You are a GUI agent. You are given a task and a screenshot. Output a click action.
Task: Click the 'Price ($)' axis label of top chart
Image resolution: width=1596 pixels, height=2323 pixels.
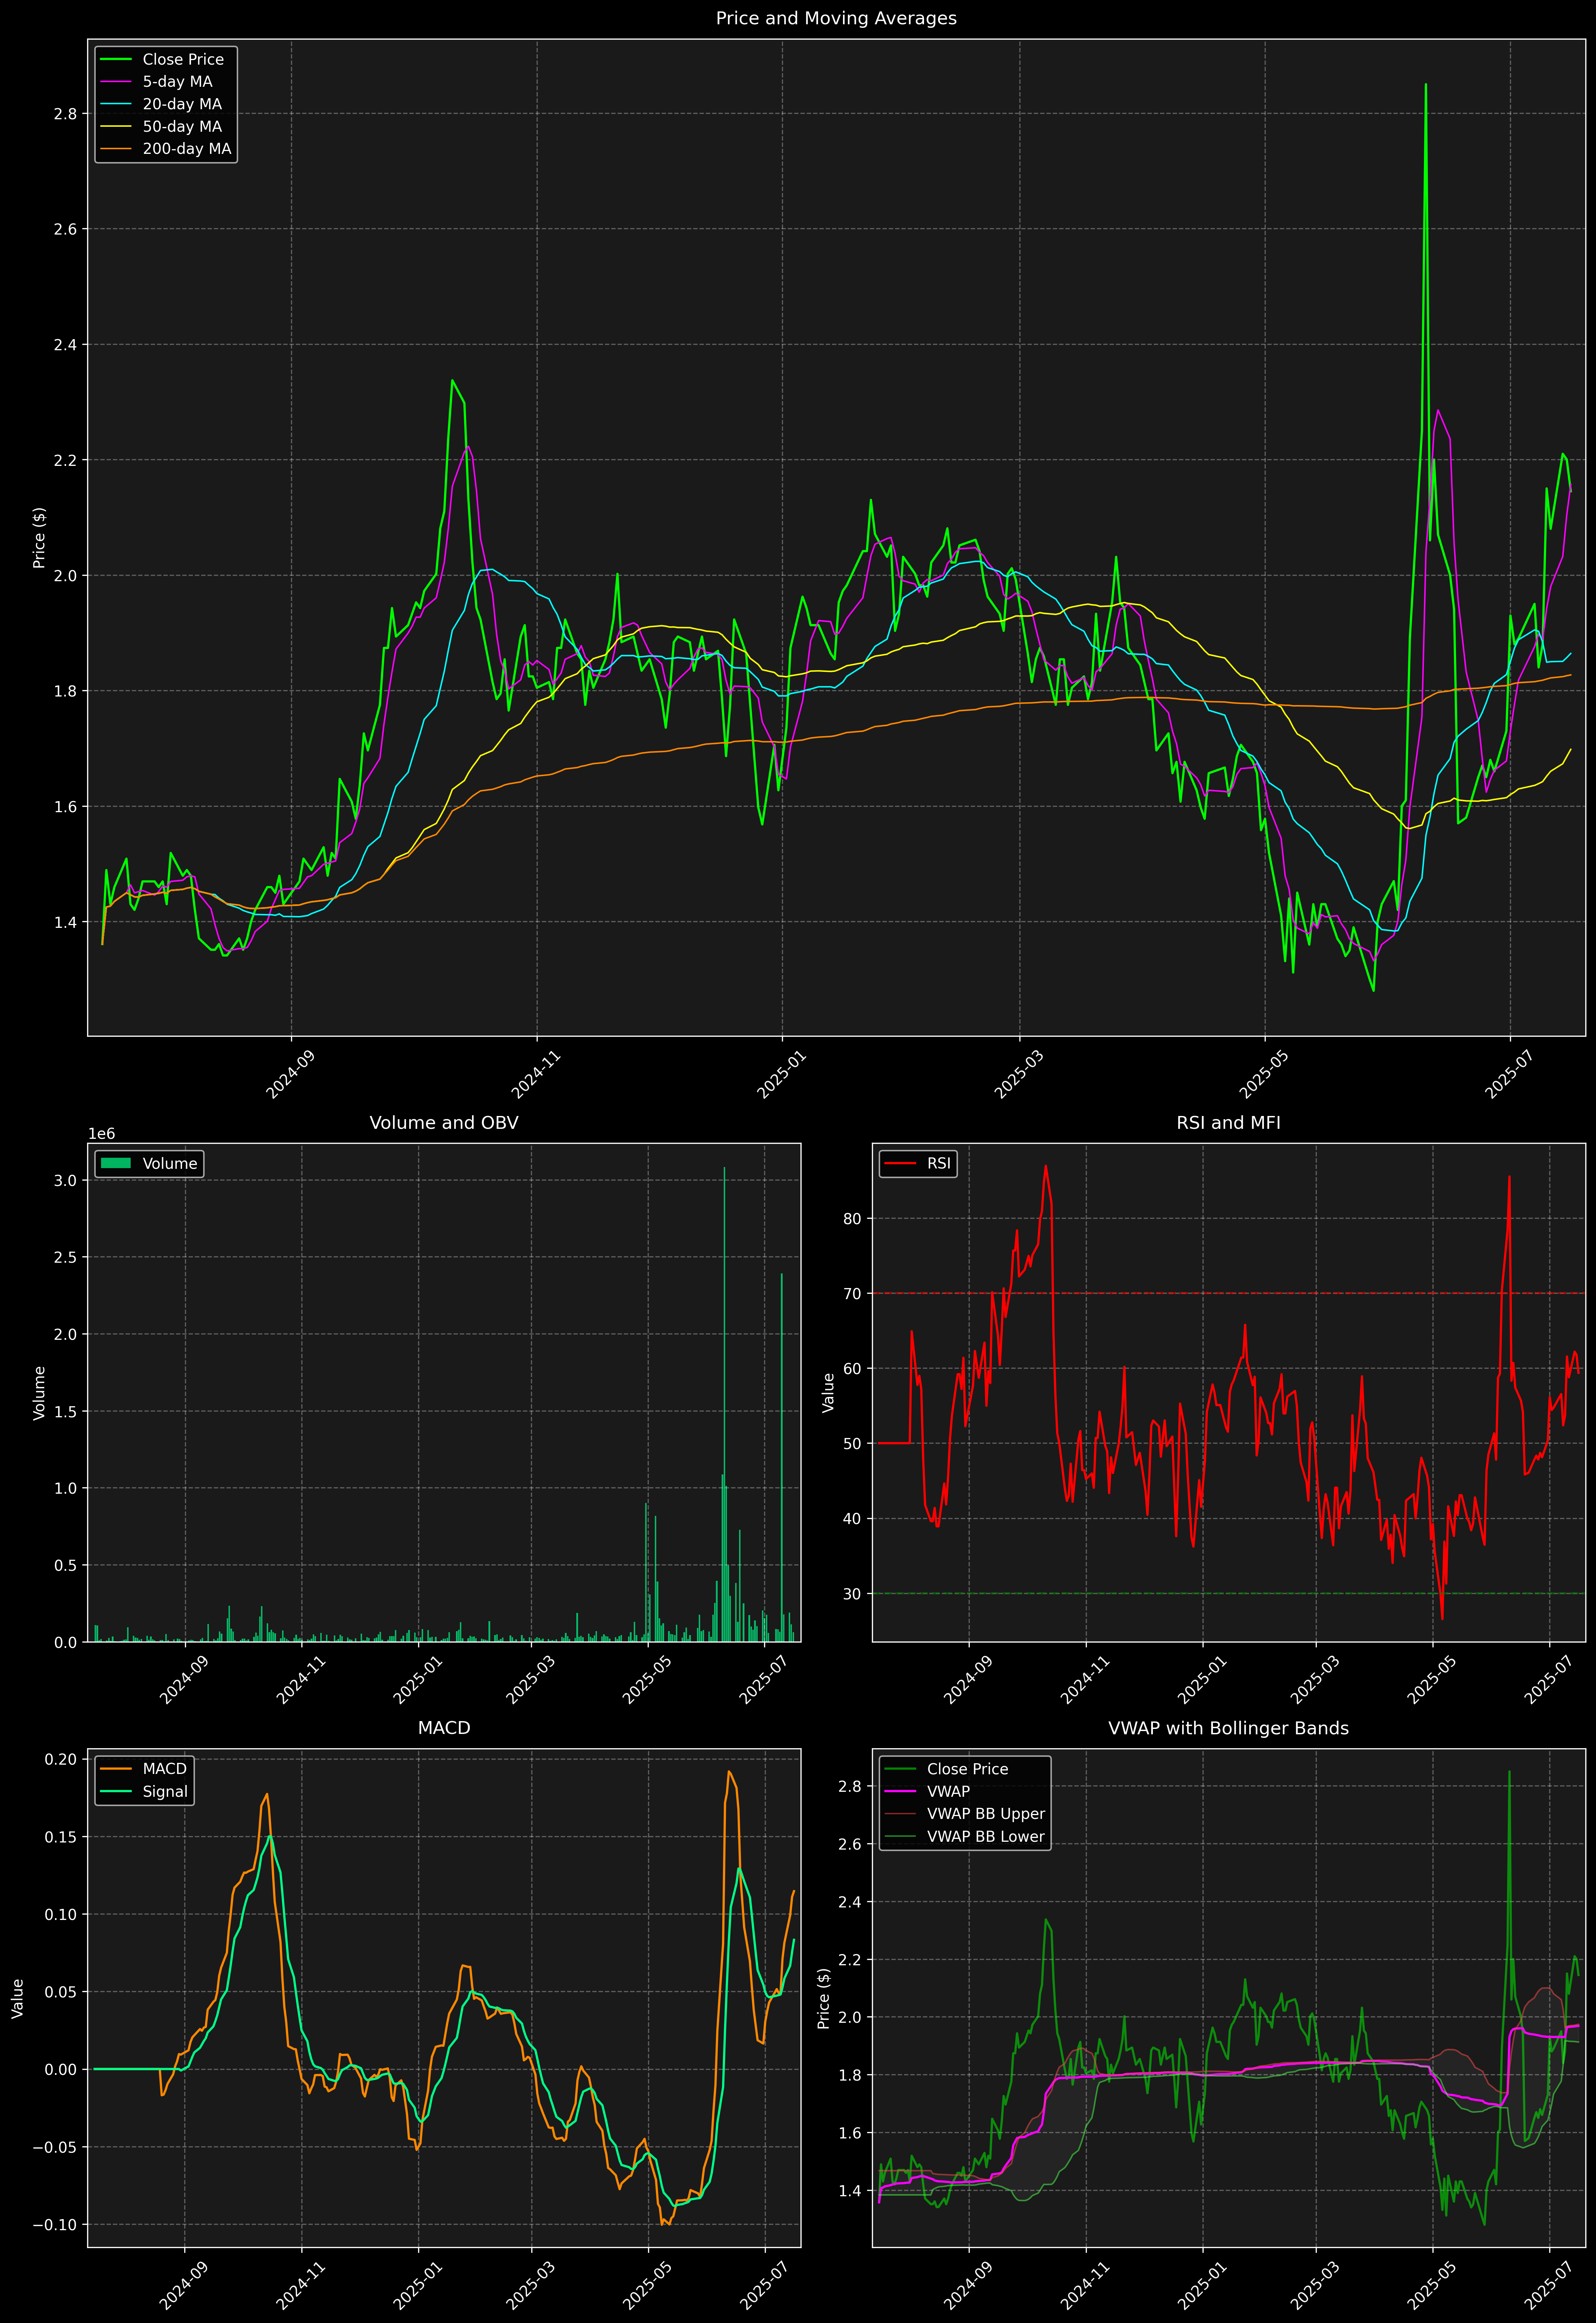(40, 538)
